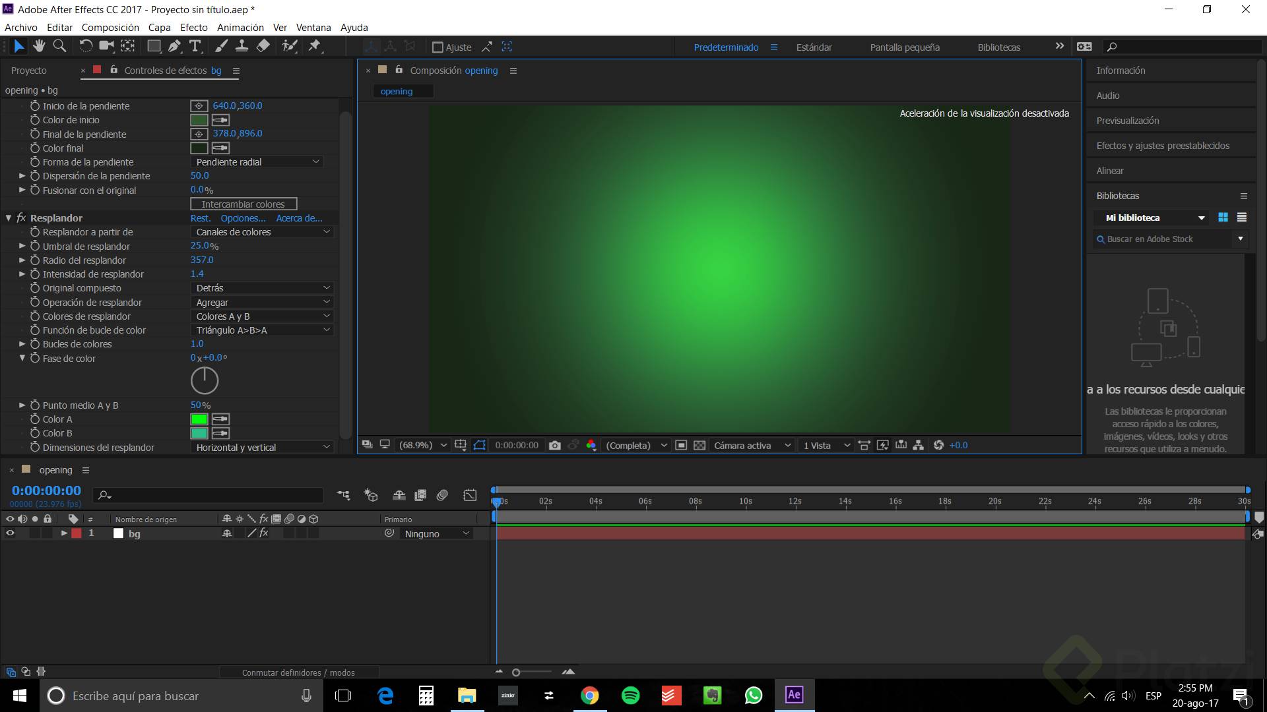Viewport: 1267px width, 712px height.
Task: Click the Color A green swatch
Action: point(199,419)
